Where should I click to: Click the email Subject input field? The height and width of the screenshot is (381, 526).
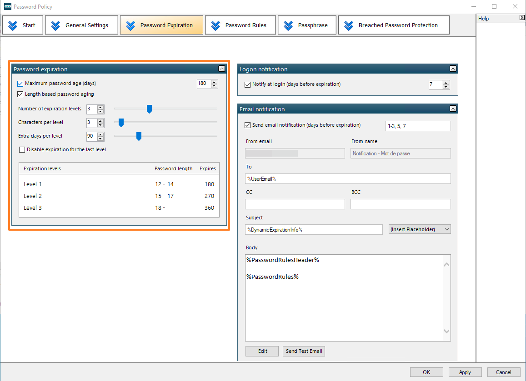pyautogui.click(x=314, y=229)
